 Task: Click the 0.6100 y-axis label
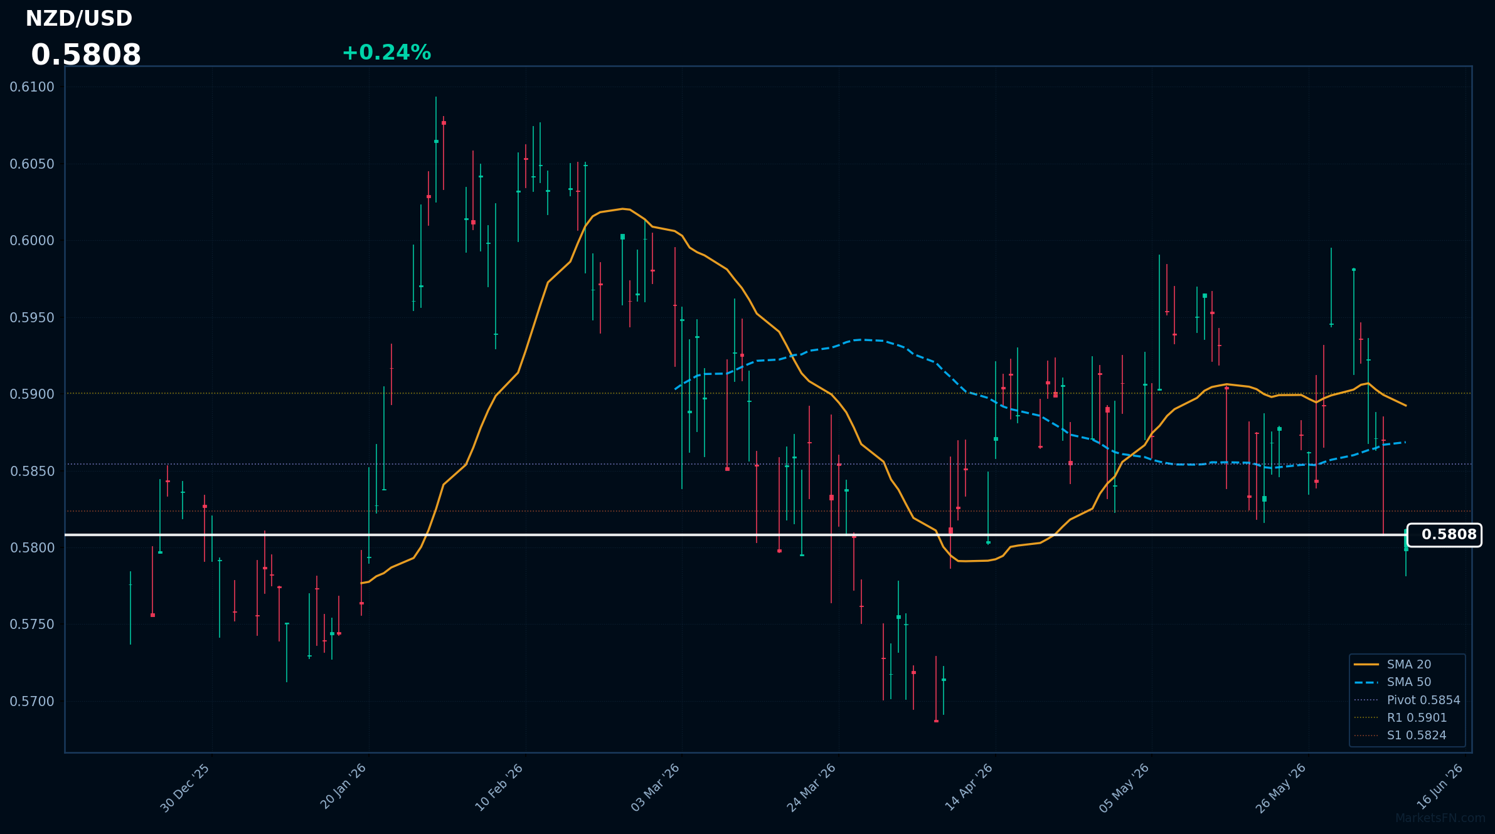[32, 87]
